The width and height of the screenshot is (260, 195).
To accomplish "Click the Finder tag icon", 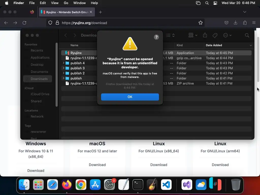I will point(215,35).
